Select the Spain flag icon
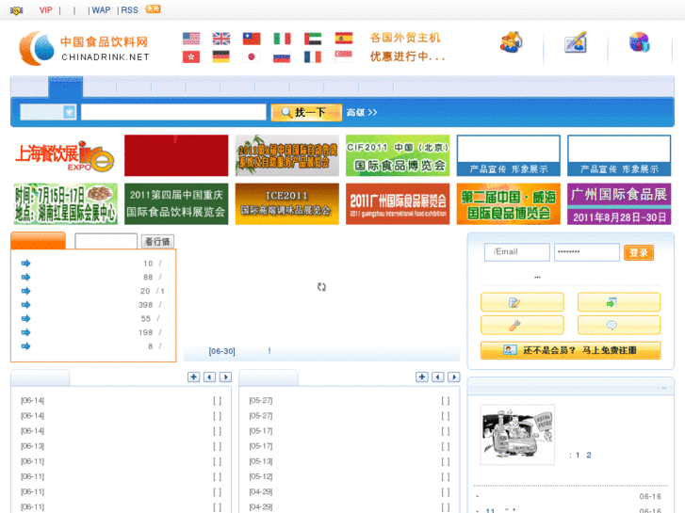Image resolution: width=685 pixels, height=513 pixels. click(x=343, y=38)
